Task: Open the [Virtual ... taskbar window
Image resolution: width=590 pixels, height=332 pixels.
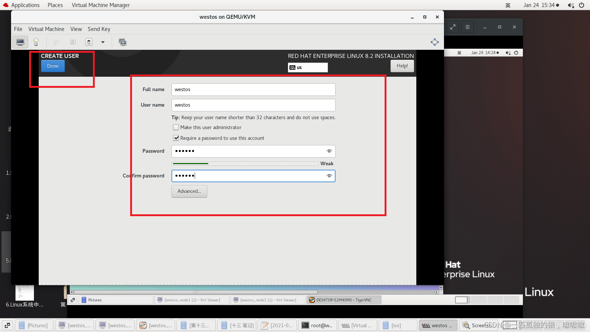Action: pos(358,325)
